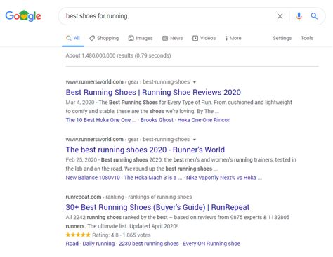
Task: Click the All tab magnifier icon
Action: click(x=69, y=38)
